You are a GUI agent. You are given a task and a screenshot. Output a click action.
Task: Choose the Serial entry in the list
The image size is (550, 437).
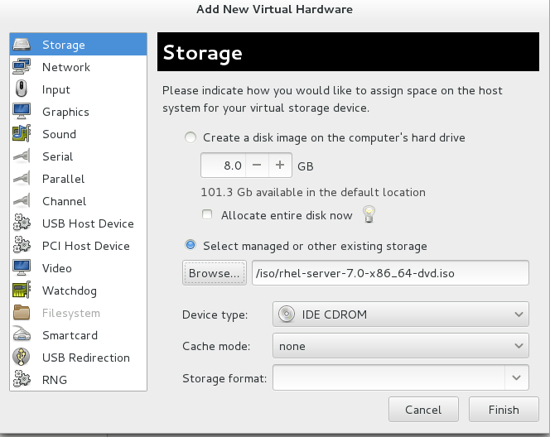pyautogui.click(x=78, y=156)
